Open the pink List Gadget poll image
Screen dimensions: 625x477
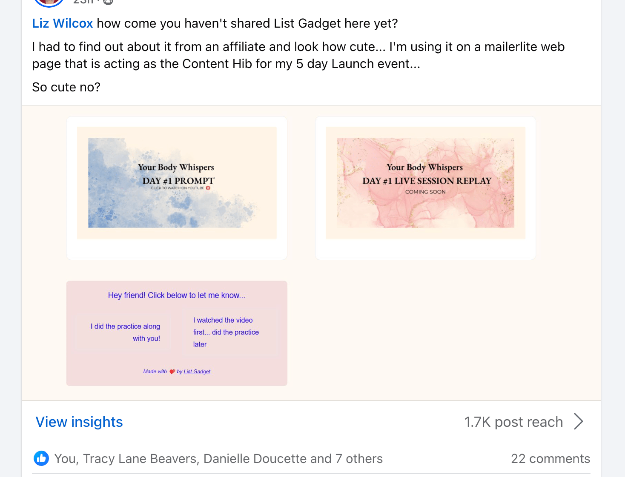tap(177, 333)
